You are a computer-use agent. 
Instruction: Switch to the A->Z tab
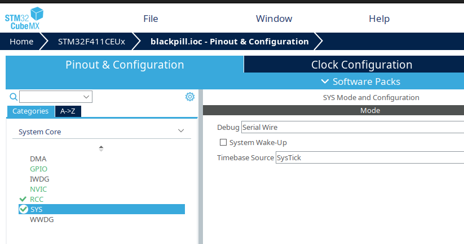(x=68, y=111)
